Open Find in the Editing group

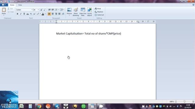98,9
